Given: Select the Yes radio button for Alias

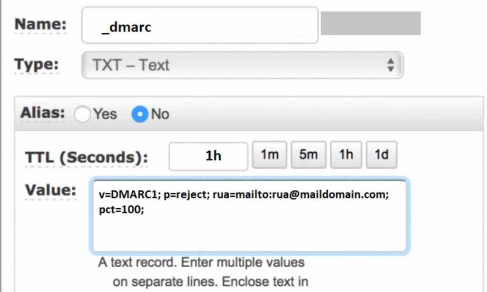Looking at the screenshot, I should [x=83, y=114].
